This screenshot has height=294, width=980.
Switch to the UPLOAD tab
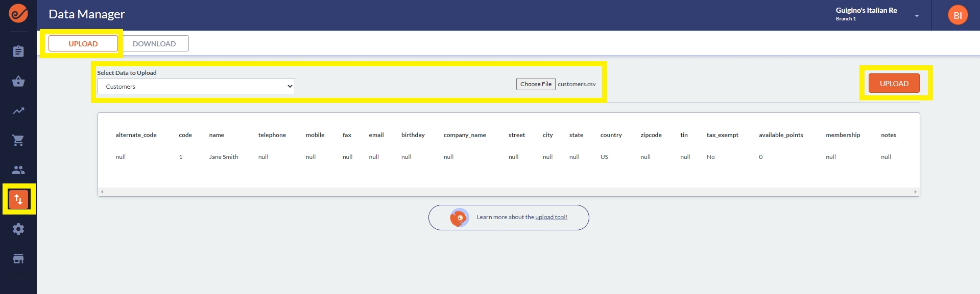(x=83, y=44)
